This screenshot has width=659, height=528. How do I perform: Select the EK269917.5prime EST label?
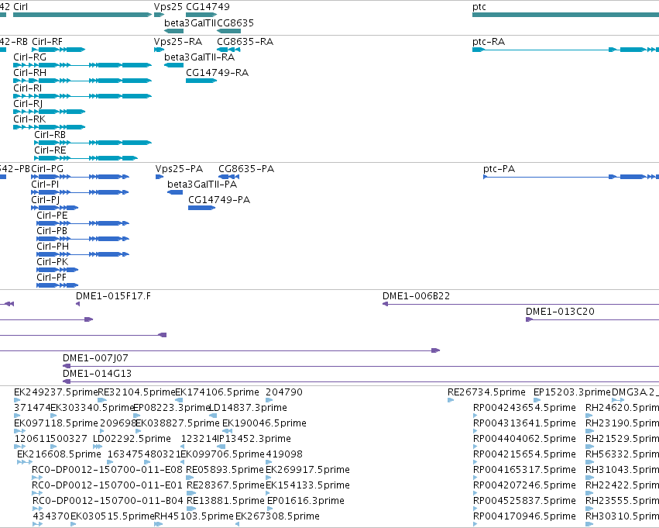pyautogui.click(x=307, y=470)
